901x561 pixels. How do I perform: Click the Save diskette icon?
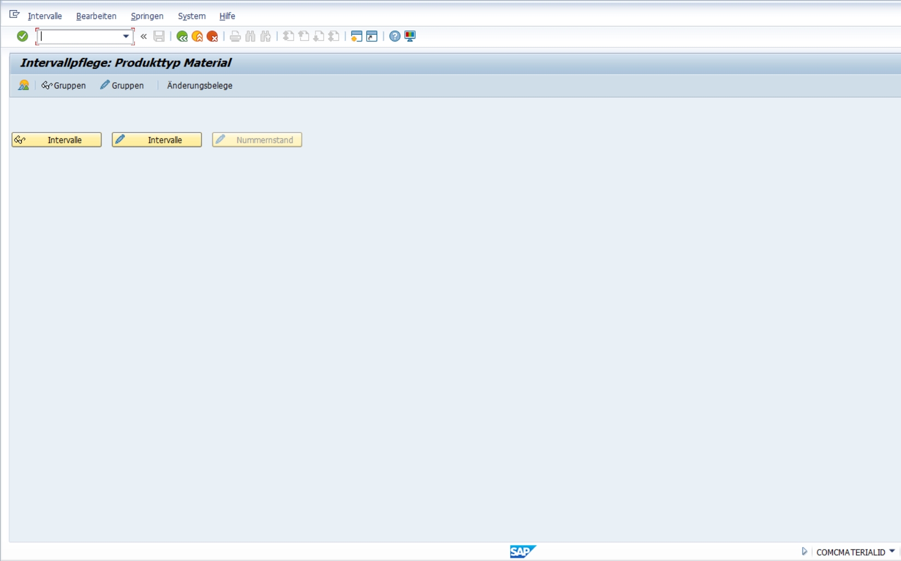pos(159,37)
